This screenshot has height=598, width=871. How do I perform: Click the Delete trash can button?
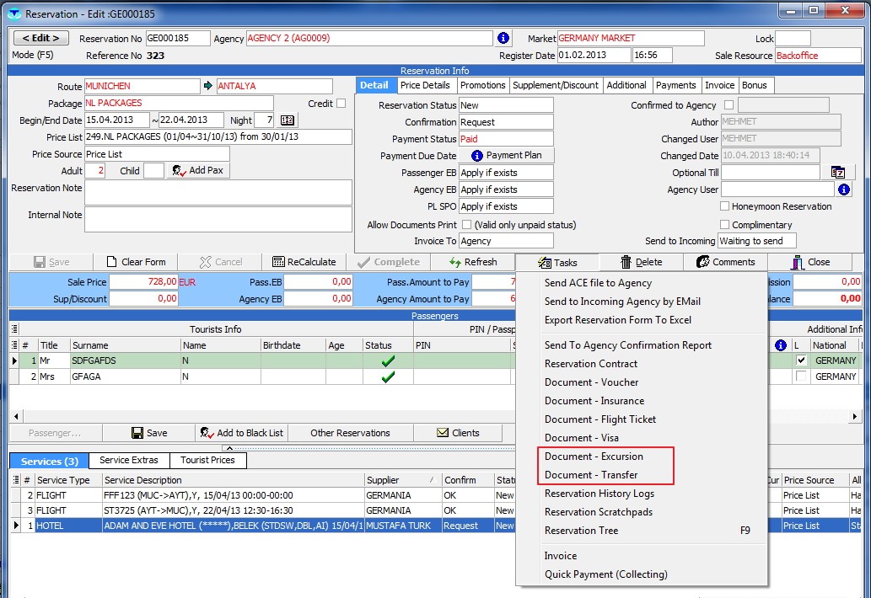click(641, 262)
